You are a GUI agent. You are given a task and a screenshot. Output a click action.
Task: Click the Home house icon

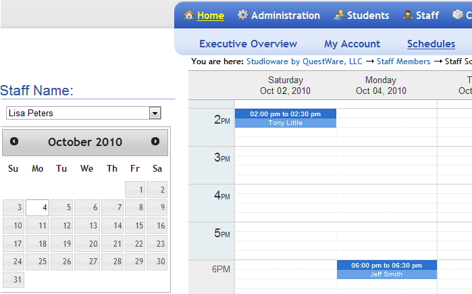[189, 15]
